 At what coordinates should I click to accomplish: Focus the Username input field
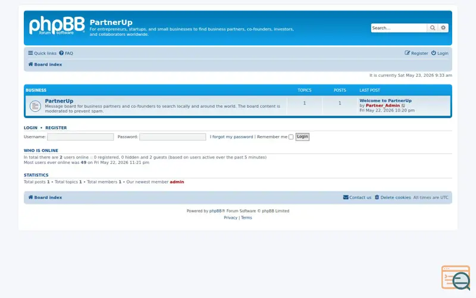[80, 137]
